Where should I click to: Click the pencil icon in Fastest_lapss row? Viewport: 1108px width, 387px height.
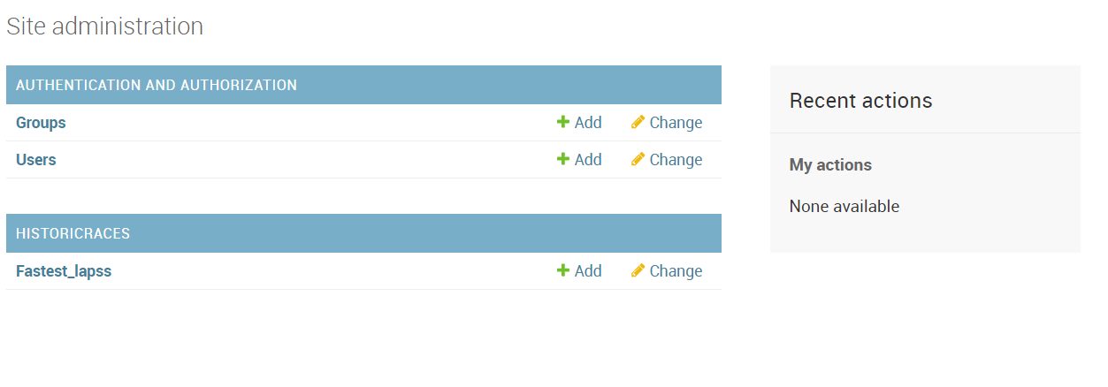(x=638, y=271)
